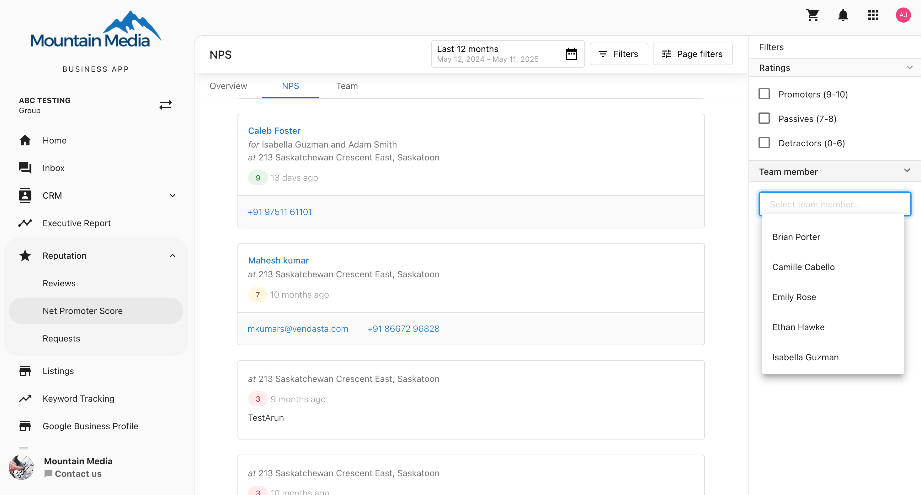The image size is (921, 495).
Task: Click the CRM contacts icon
Action: 25,195
